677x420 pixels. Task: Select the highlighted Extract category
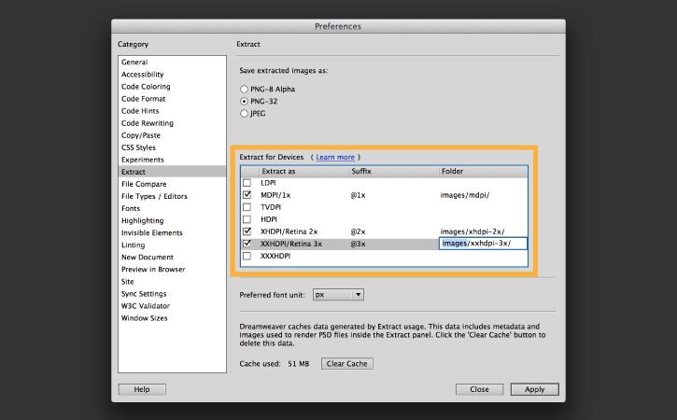[172, 172]
